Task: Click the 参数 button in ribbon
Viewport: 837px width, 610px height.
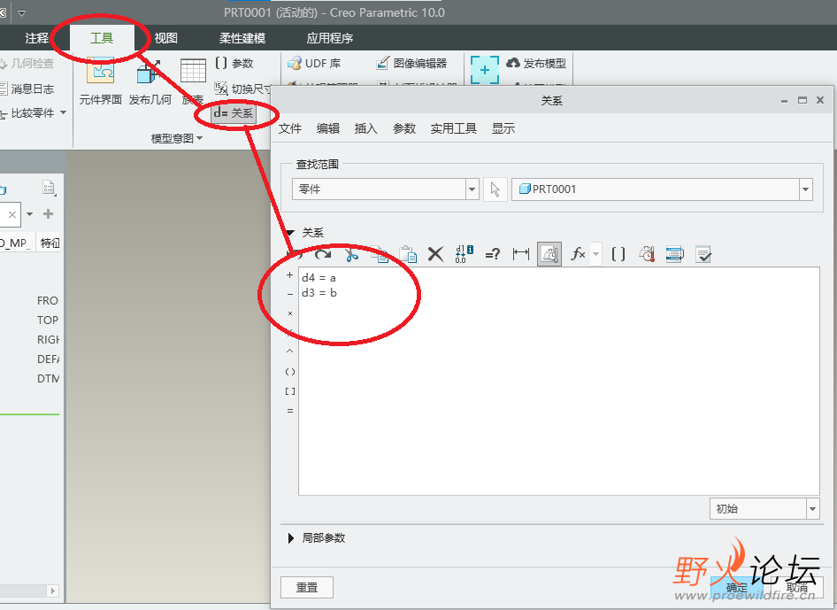Action: tap(234, 64)
